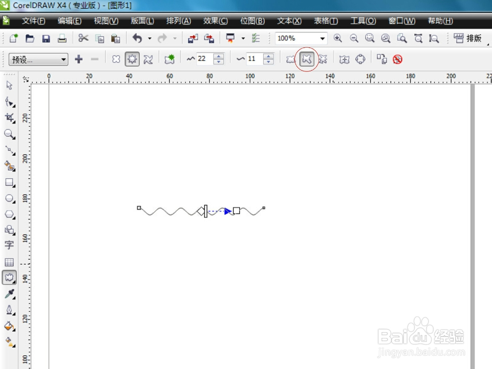Select the Eyedropper tool
Image resolution: width=492 pixels, height=369 pixels.
click(x=9, y=294)
